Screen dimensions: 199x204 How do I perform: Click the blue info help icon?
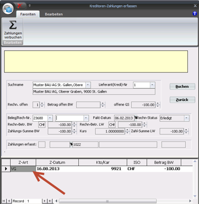195,14
